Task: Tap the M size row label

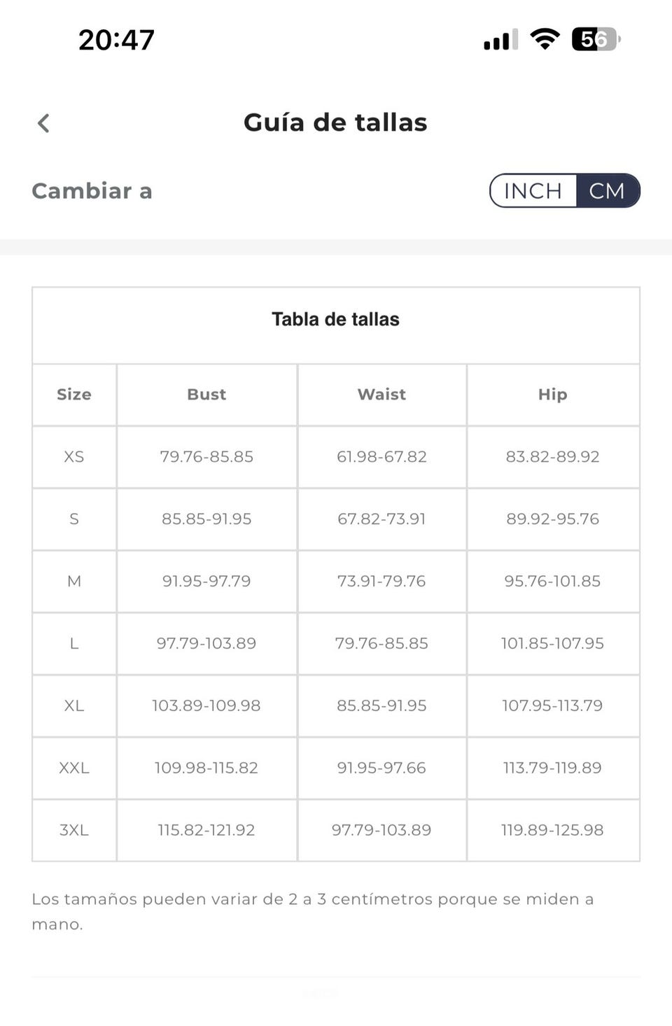Action: point(74,582)
